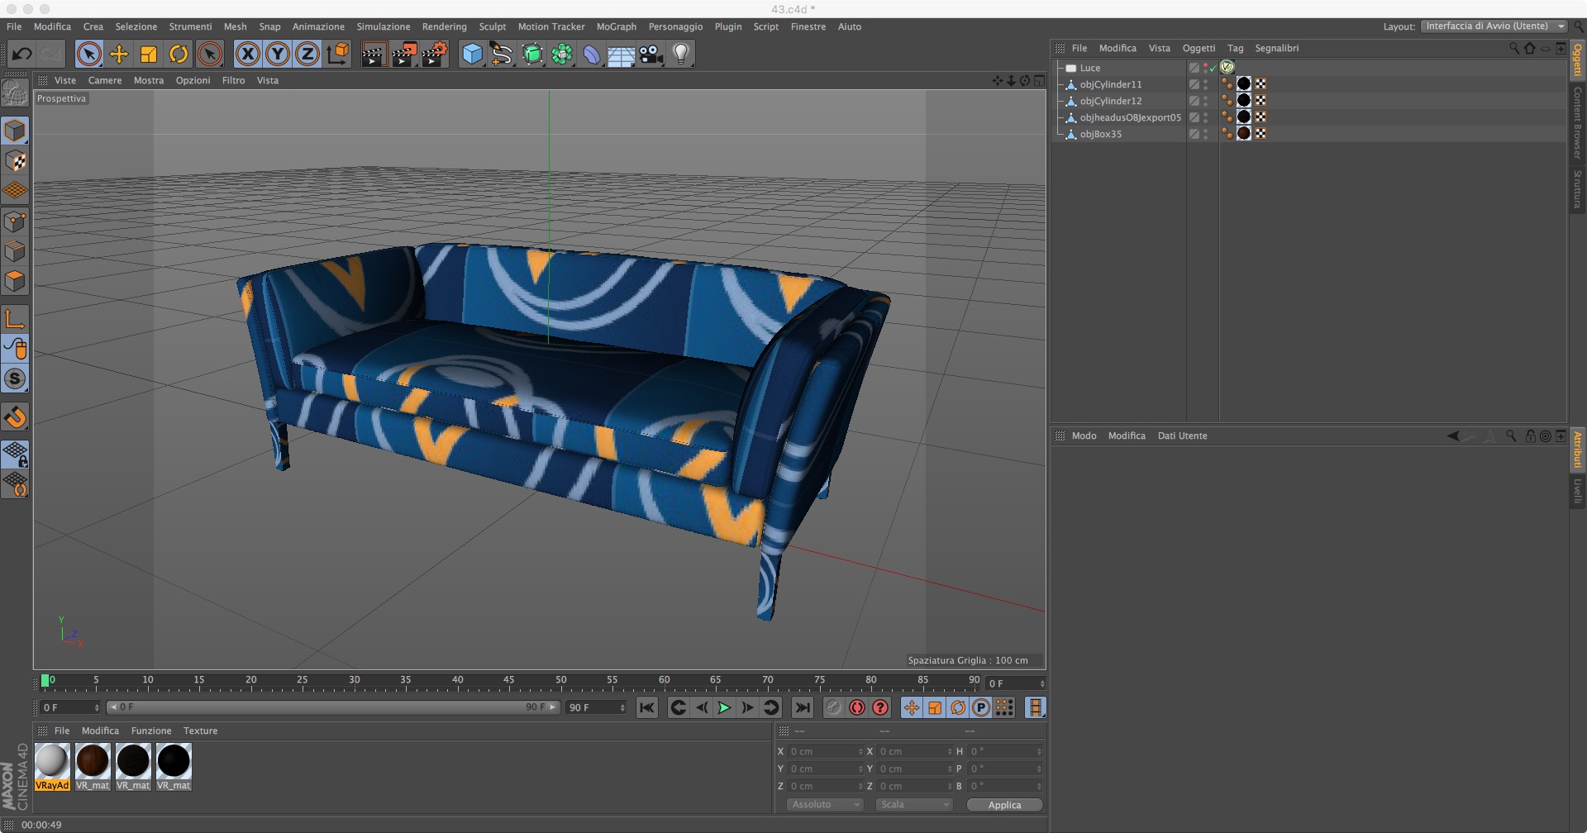Open the Camere viewport menu

tap(105, 80)
